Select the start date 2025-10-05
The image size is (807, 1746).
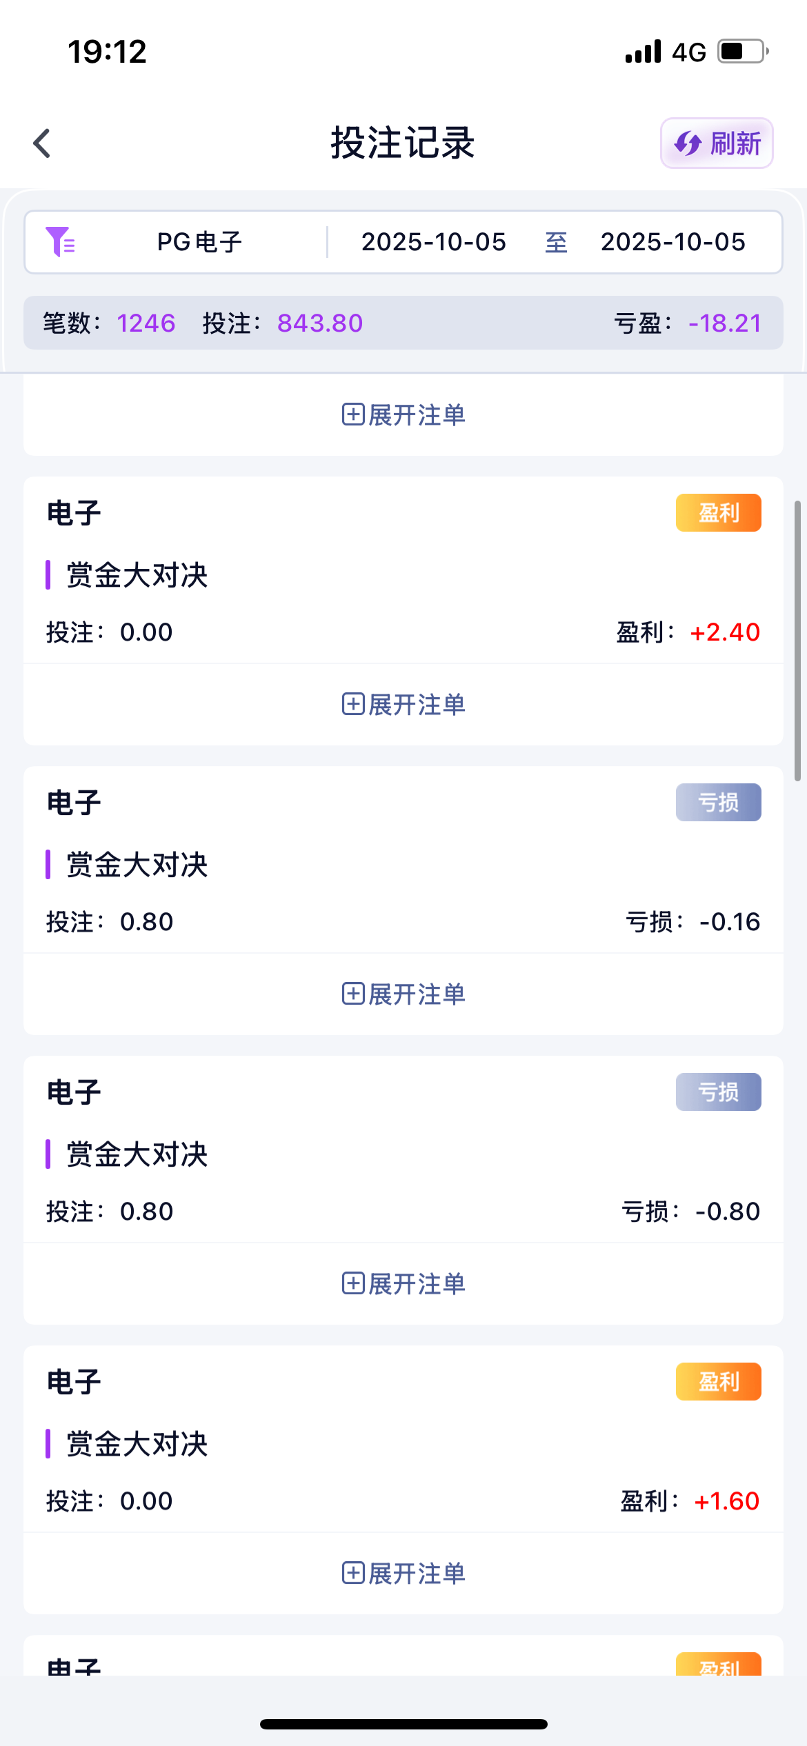click(434, 242)
